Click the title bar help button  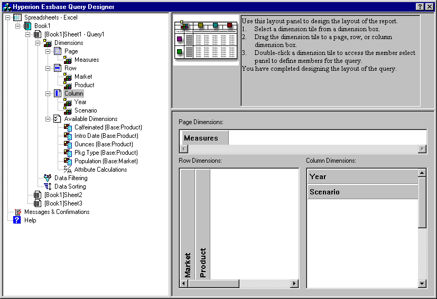(419, 6)
